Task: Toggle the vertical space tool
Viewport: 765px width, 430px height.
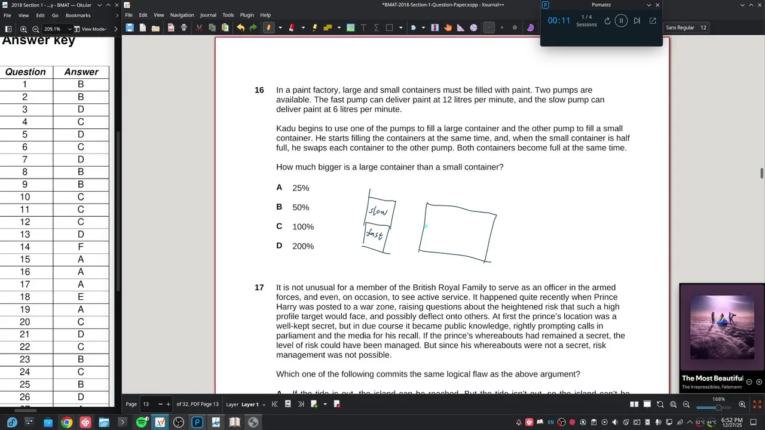Action: tap(435, 27)
